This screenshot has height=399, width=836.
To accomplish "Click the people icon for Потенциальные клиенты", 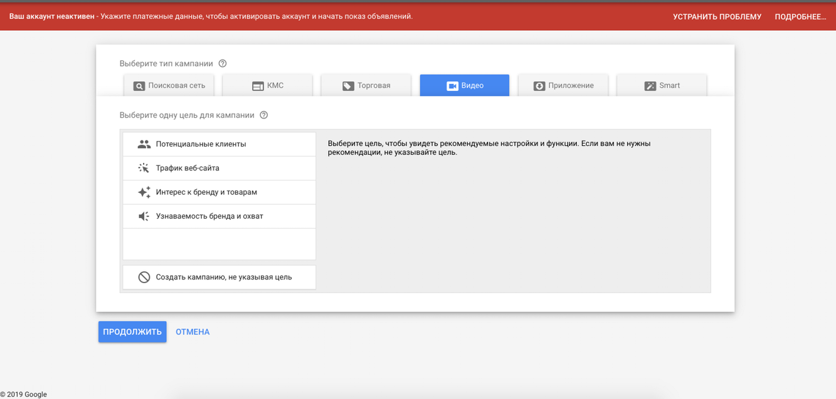I will point(144,144).
